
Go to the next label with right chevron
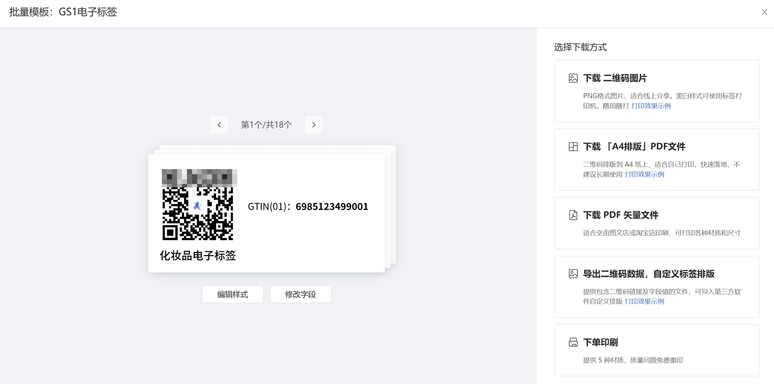[x=314, y=125]
